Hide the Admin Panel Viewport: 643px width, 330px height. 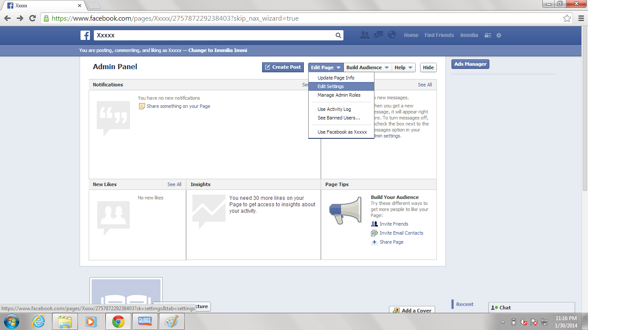point(428,67)
